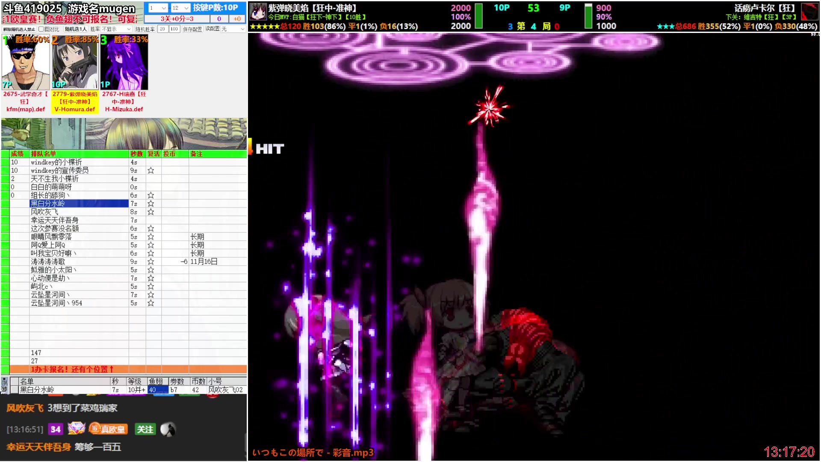Click the 真欧皇 fan badge in chat
Screen dimensions: 821x462
(x=108, y=429)
